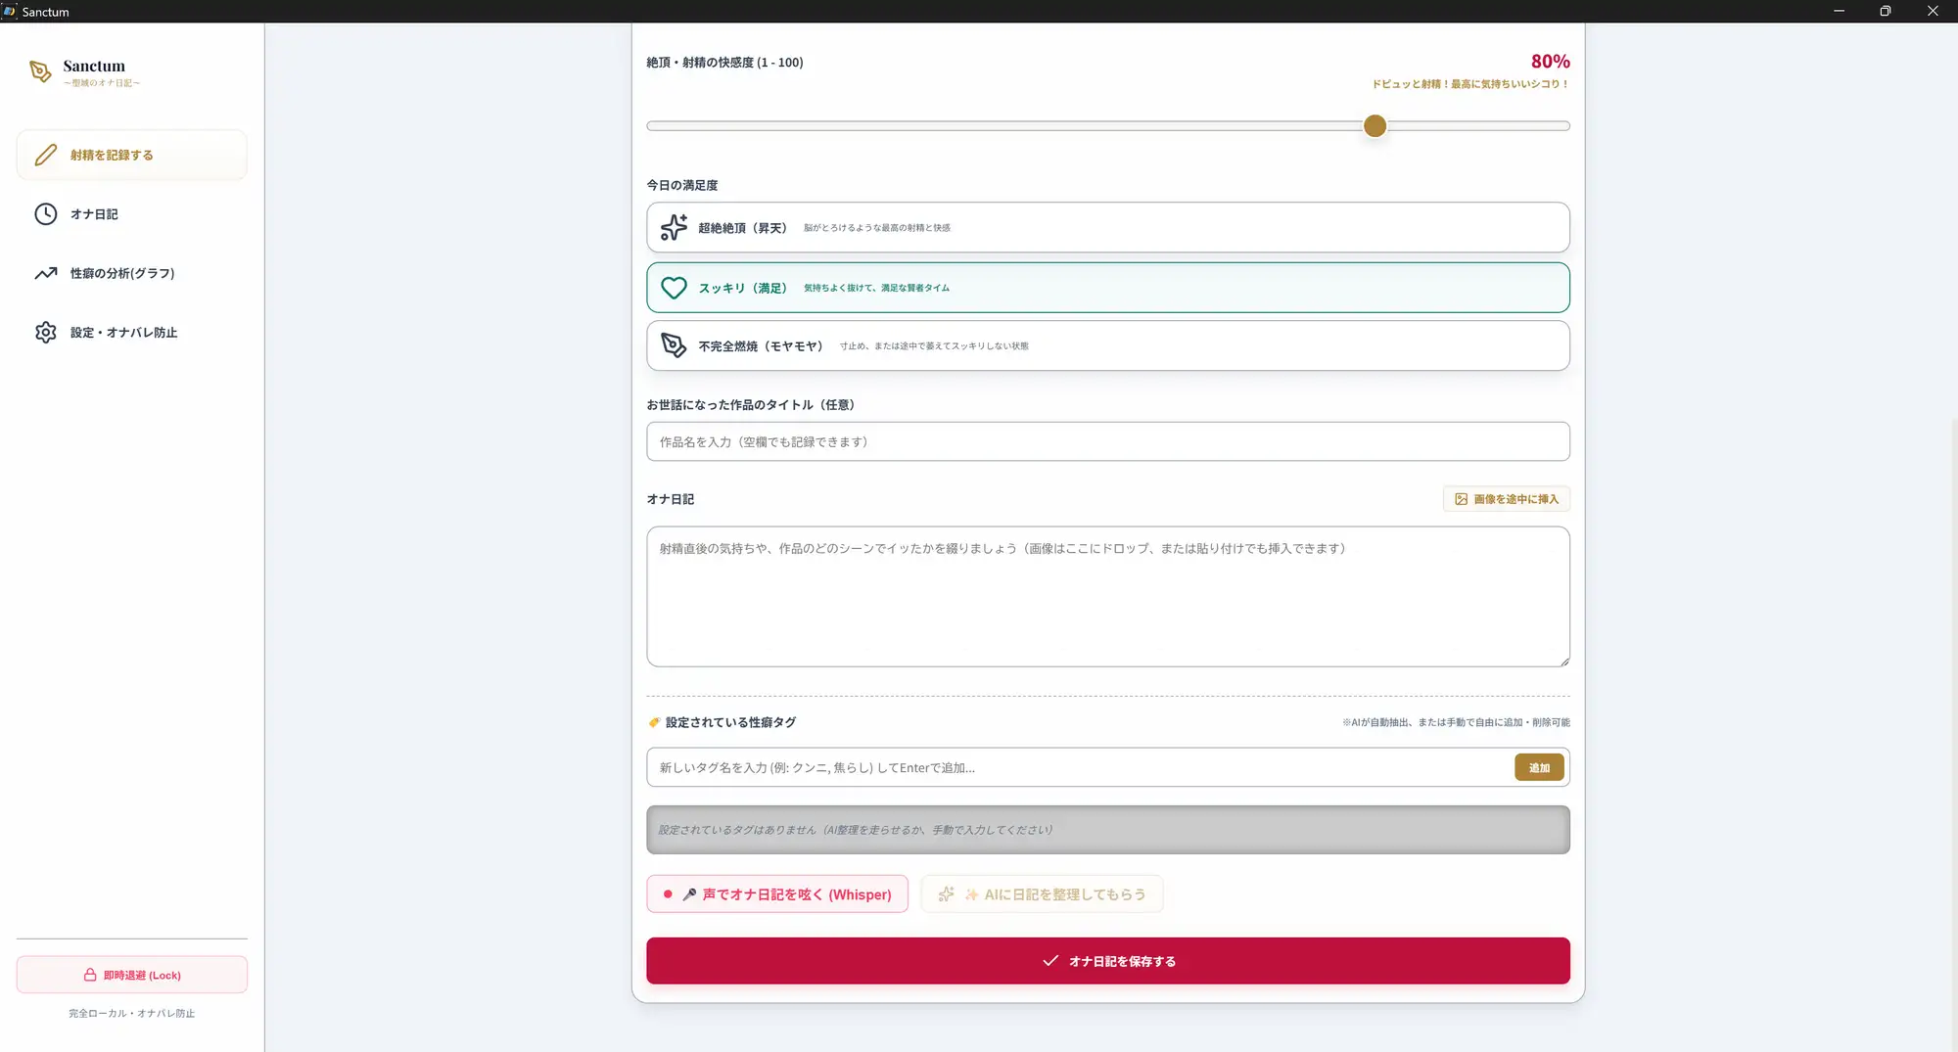Select the スッキリ（満足） satisfaction option

point(1108,288)
